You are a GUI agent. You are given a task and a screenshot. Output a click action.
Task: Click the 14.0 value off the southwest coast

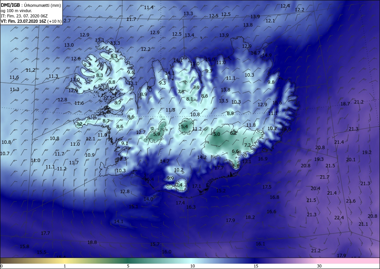pos(148,199)
